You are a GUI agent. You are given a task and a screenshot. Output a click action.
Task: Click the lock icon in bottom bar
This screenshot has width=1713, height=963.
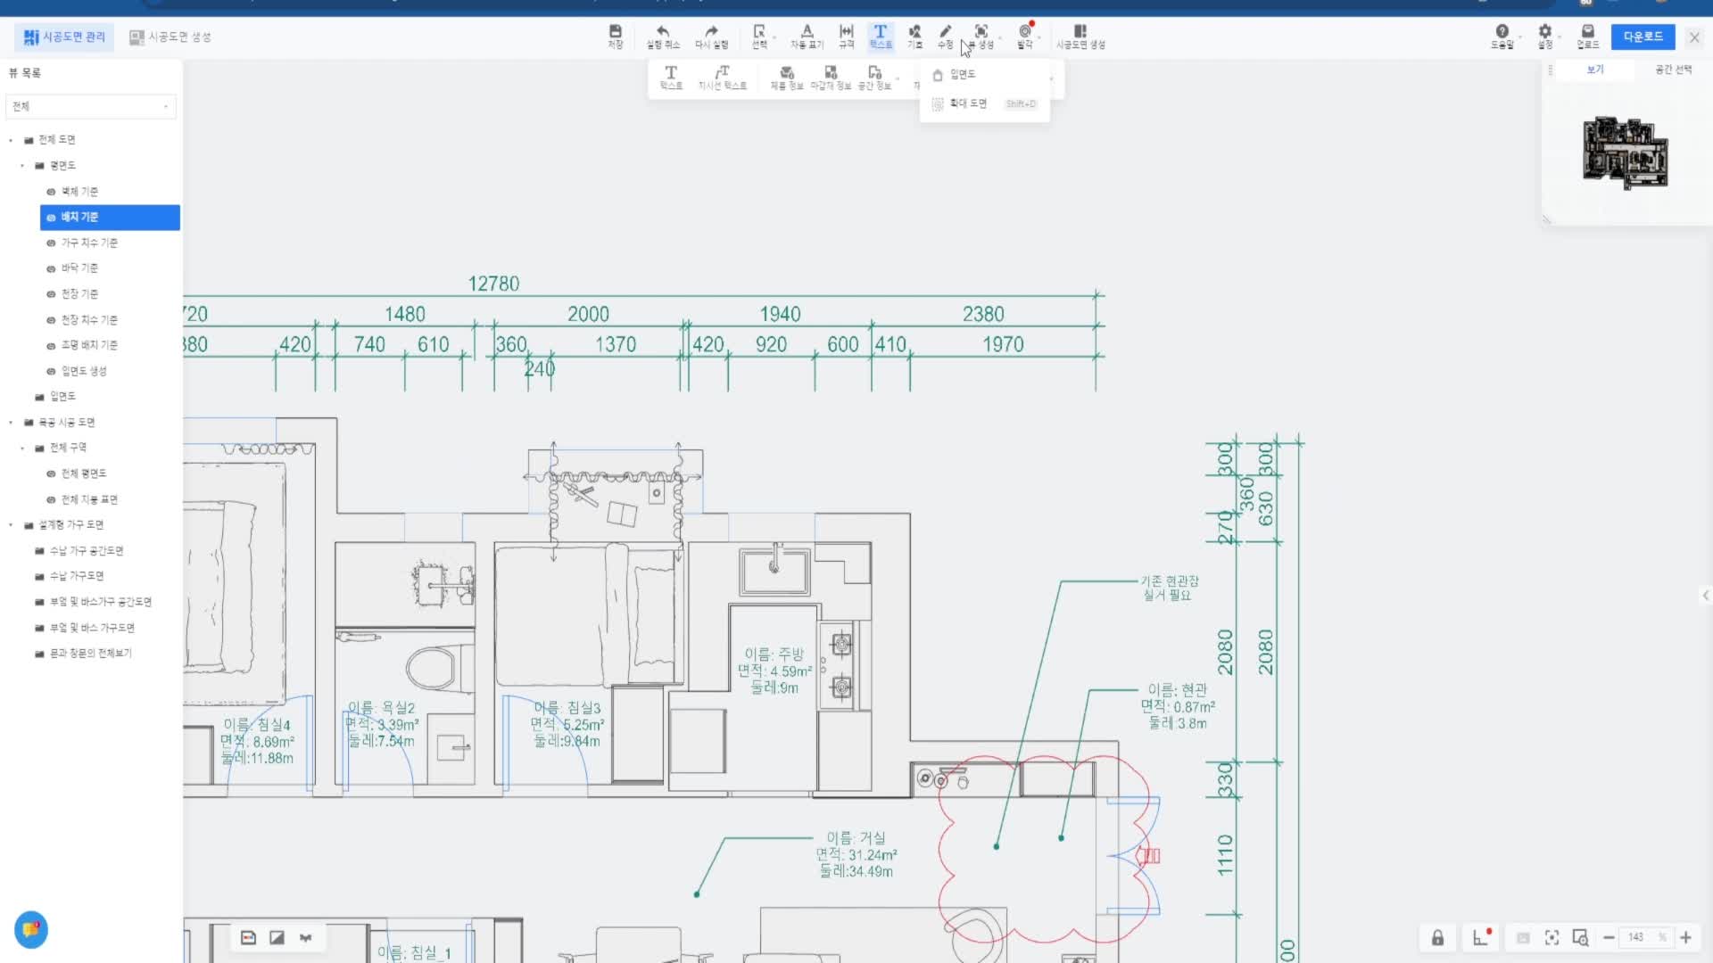click(x=1437, y=938)
